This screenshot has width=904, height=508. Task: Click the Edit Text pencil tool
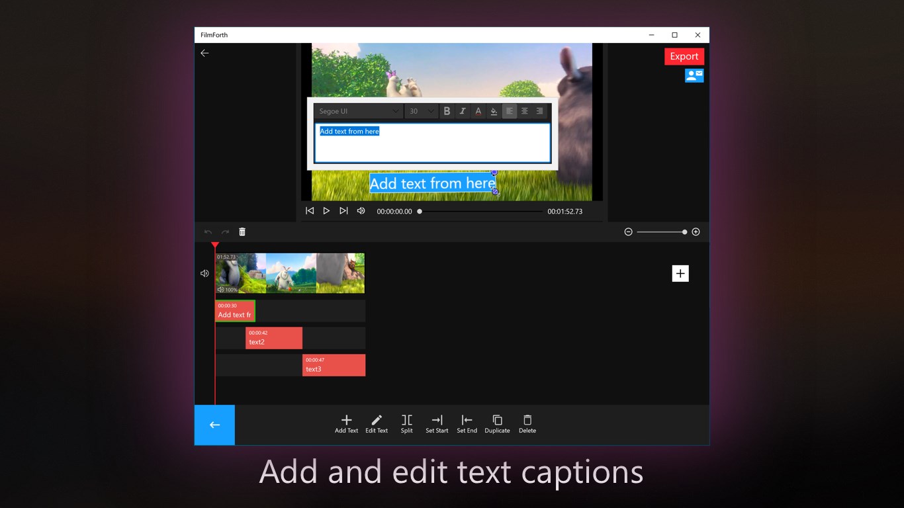click(377, 424)
